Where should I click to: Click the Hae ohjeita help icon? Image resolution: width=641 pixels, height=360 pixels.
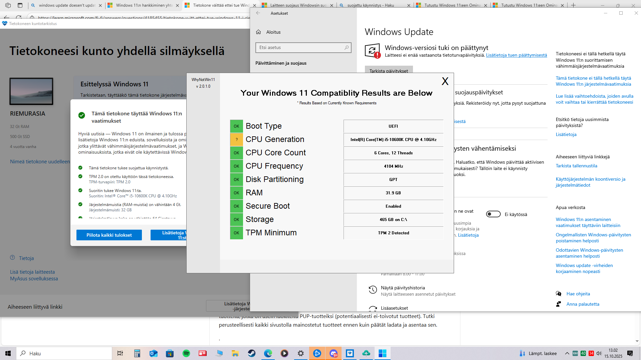559,294
